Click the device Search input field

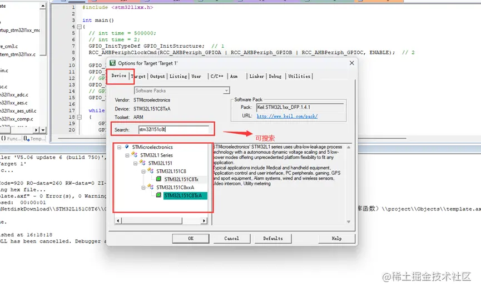[x=173, y=129]
